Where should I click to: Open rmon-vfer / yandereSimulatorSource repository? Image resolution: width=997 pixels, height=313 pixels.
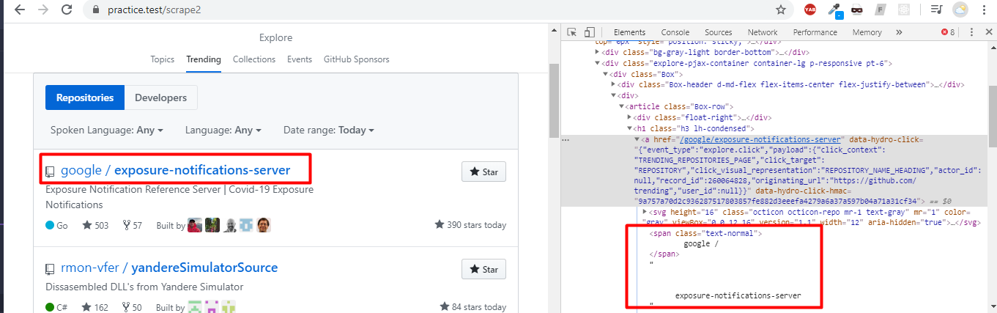[169, 268]
